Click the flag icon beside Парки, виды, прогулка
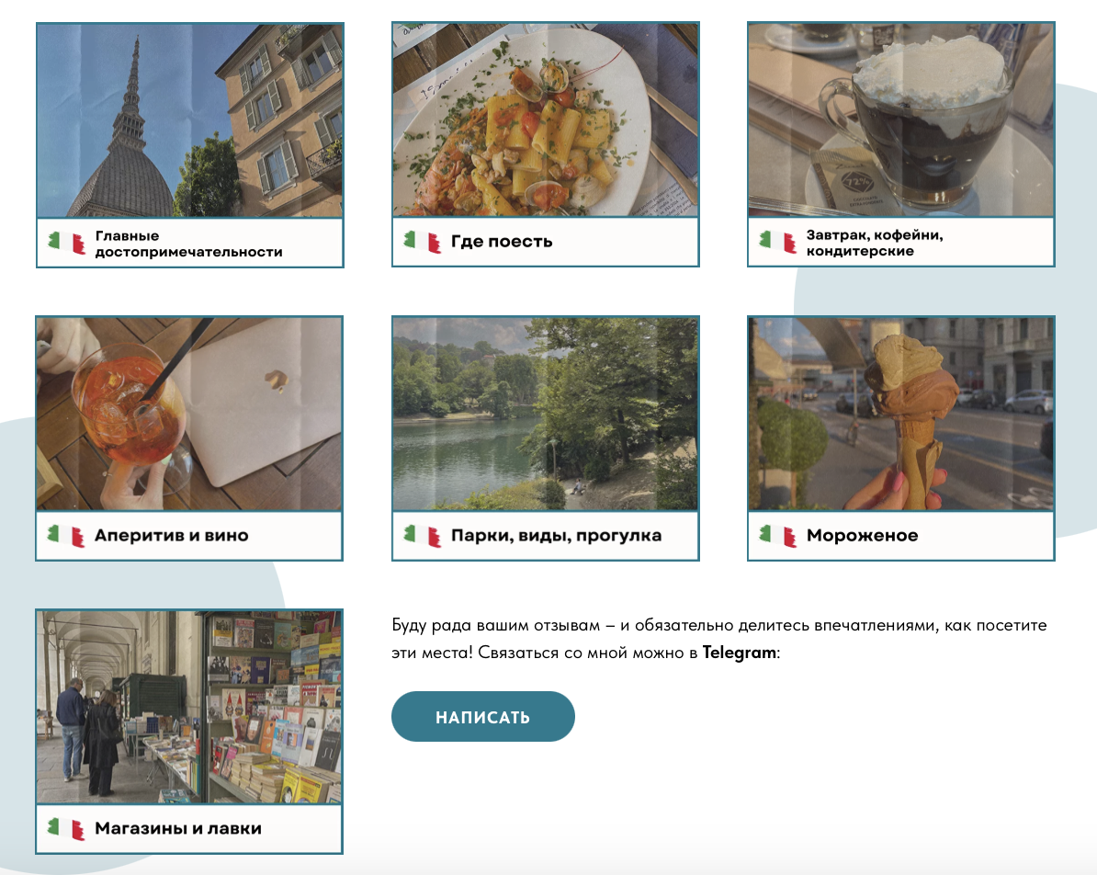1097x875 pixels. coord(422,535)
